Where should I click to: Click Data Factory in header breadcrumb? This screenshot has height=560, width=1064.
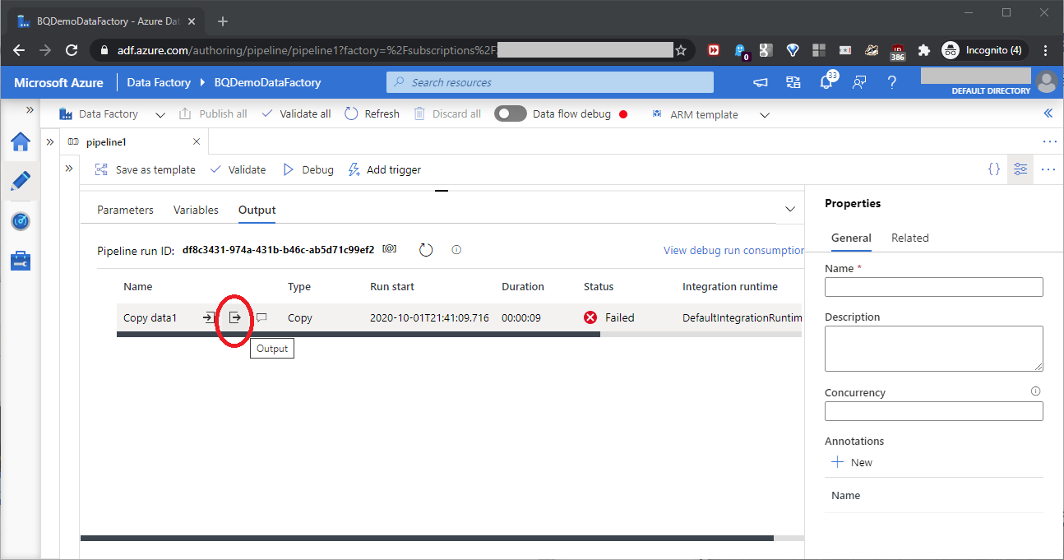tap(159, 82)
